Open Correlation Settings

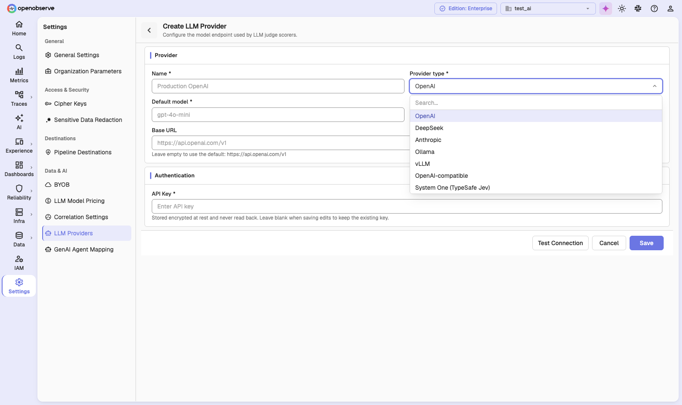coord(87,217)
